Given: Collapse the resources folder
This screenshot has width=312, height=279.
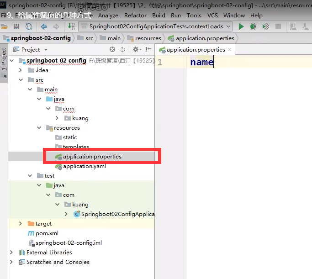Looking at the screenshot, I should point(39,128).
